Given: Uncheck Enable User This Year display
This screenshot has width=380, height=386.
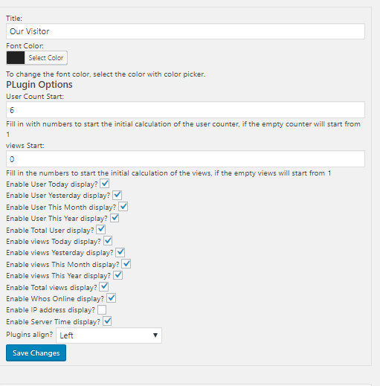Looking at the screenshot, I should click(115, 218).
